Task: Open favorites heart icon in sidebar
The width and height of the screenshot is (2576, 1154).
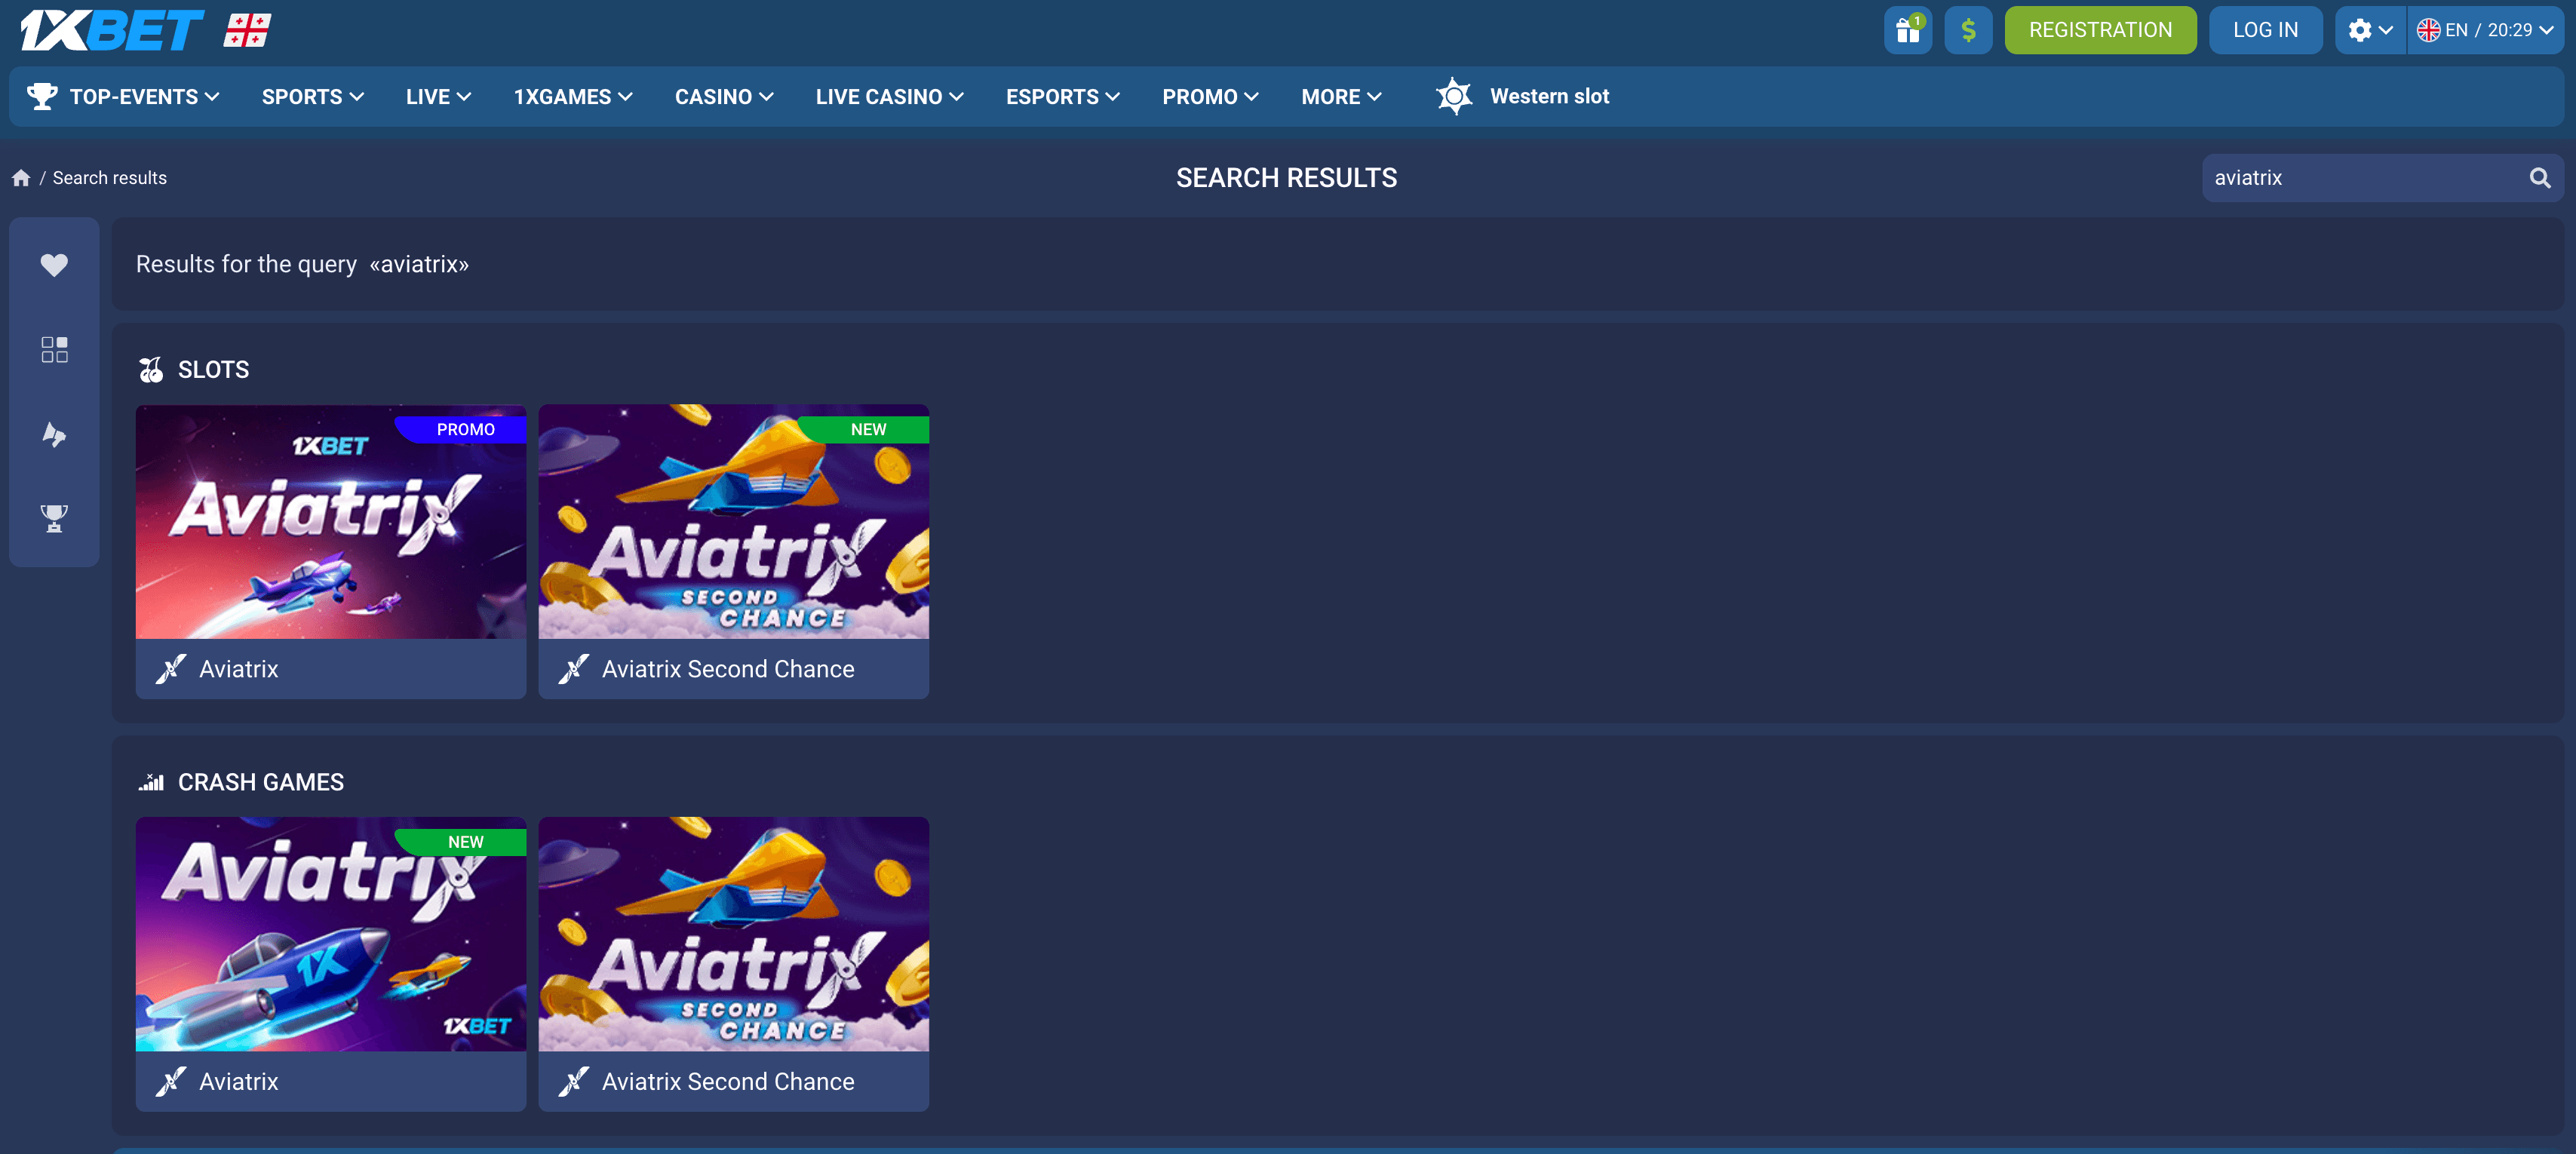Action: (54, 265)
